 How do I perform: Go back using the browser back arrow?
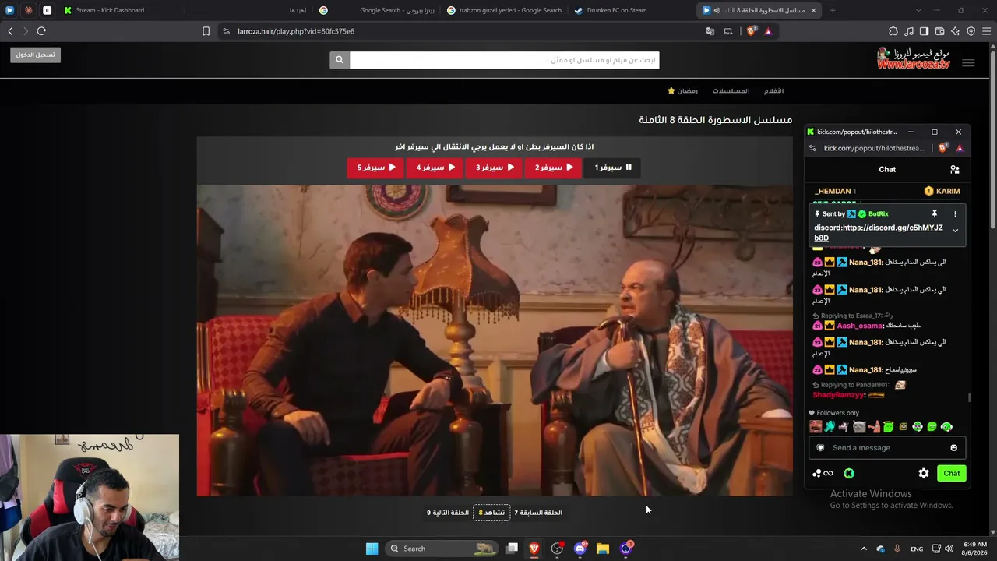[x=10, y=31]
